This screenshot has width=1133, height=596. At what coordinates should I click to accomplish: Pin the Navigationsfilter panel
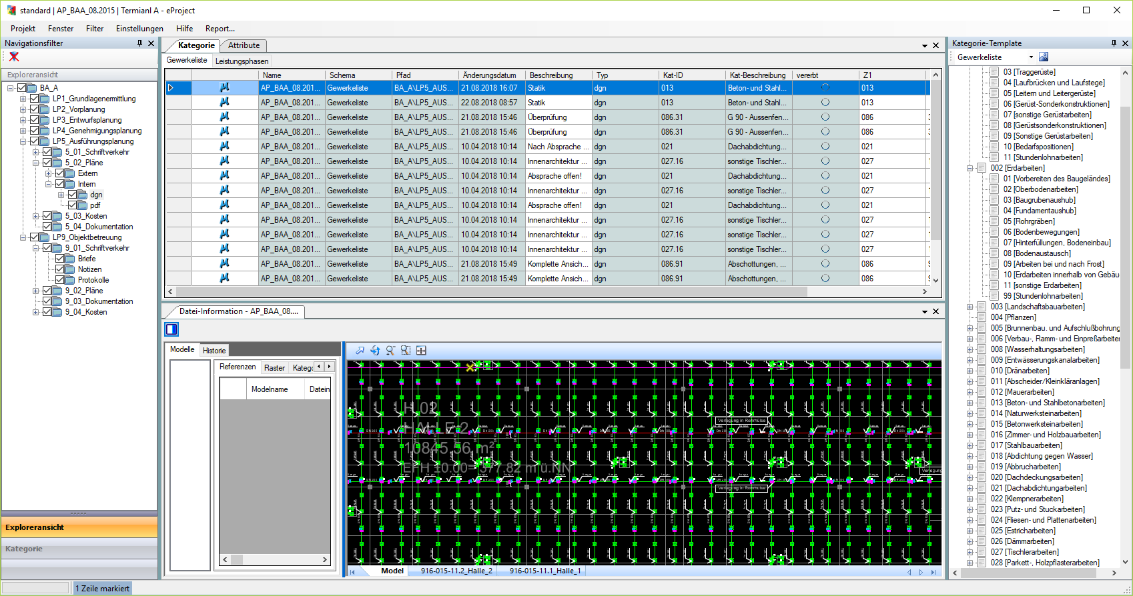139,43
